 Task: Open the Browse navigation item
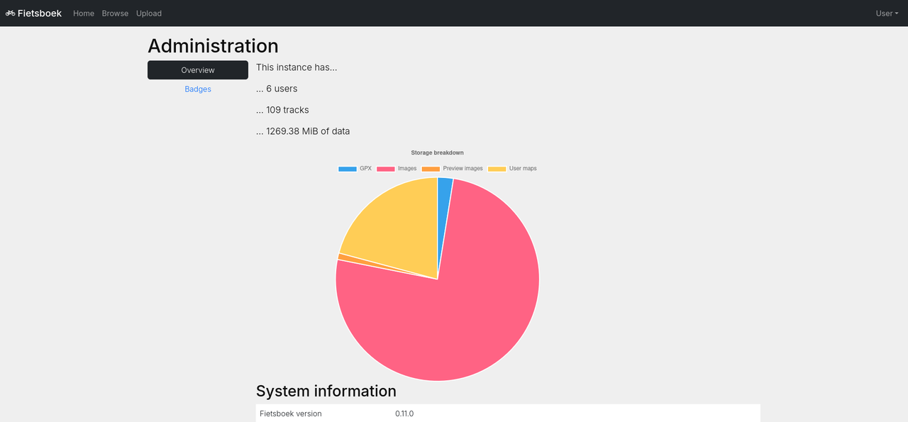(x=115, y=13)
